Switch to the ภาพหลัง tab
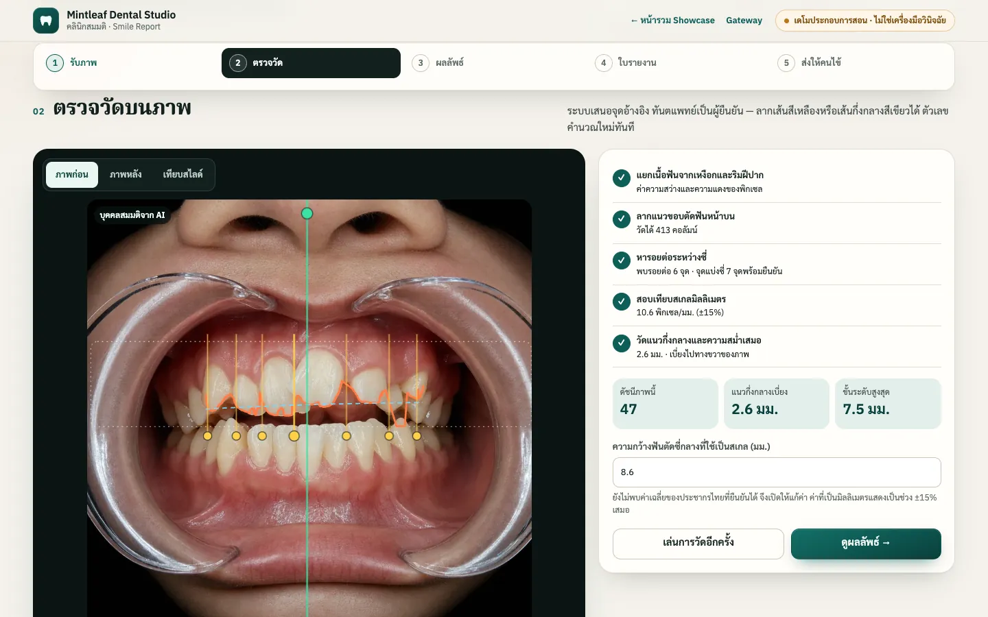Viewport: 988px width, 617px height. [126, 175]
